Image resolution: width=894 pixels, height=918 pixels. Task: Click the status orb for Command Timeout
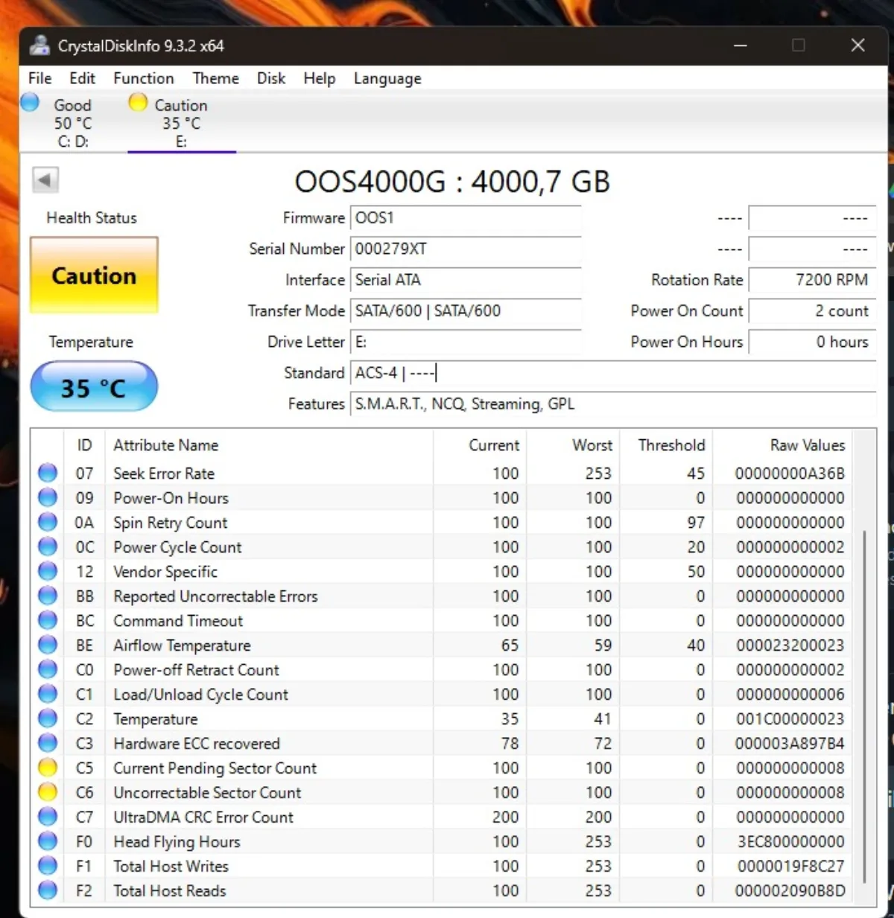coord(48,620)
